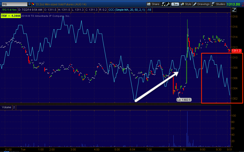Click the Lo: 1302.5 price bubble

pyautogui.click(x=184, y=100)
